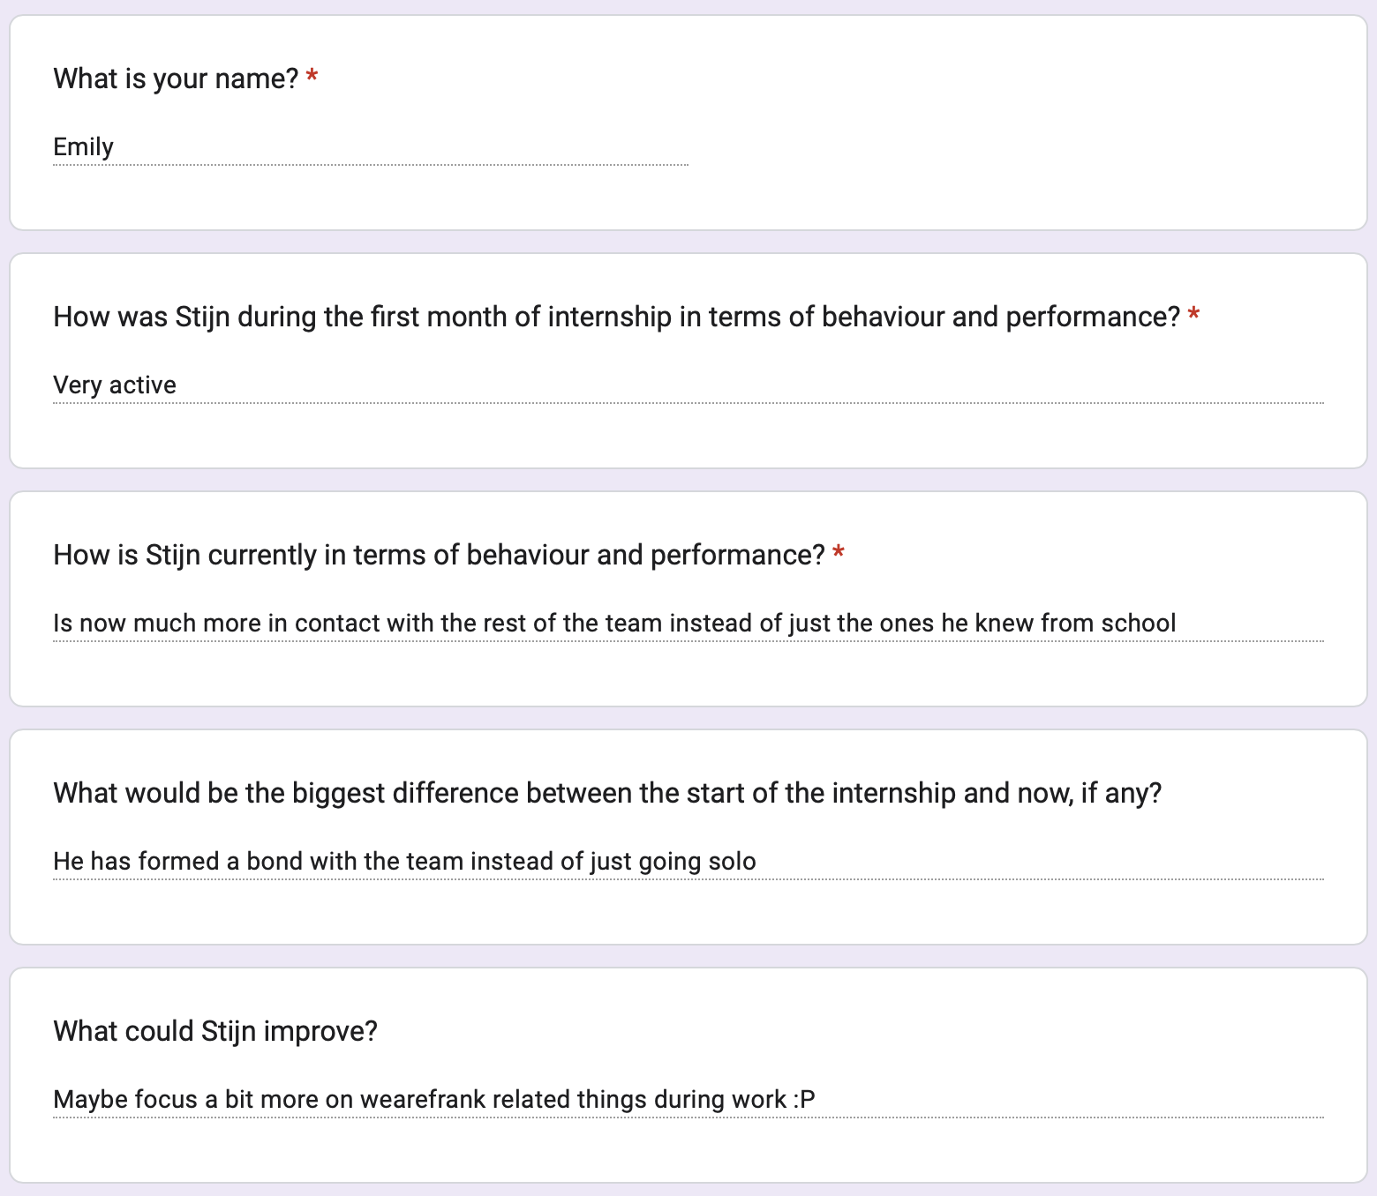Click the red asterisk beside the name question
Viewport: 1377px width, 1196px height.
[312, 78]
